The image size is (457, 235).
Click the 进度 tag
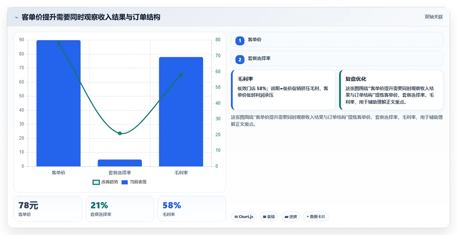pyautogui.click(x=291, y=217)
